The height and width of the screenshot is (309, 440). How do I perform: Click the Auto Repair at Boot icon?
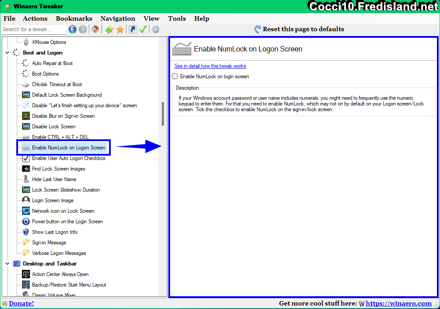click(x=26, y=63)
